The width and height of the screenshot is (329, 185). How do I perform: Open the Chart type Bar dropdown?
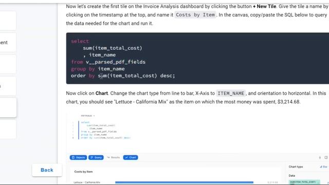323,166
